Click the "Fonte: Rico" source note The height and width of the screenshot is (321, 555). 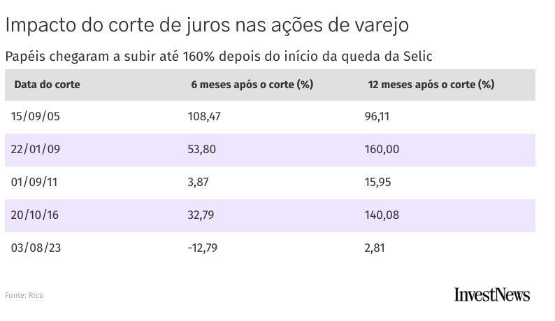pos(24,295)
